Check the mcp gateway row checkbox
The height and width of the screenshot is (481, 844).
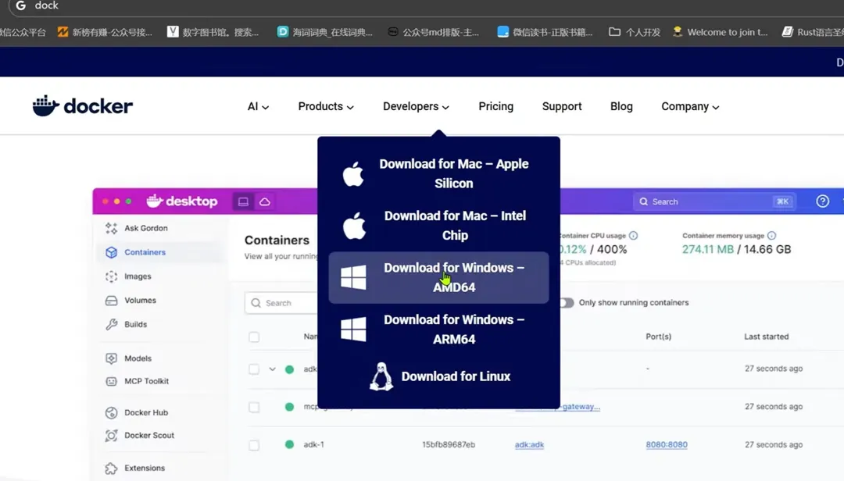tap(254, 407)
